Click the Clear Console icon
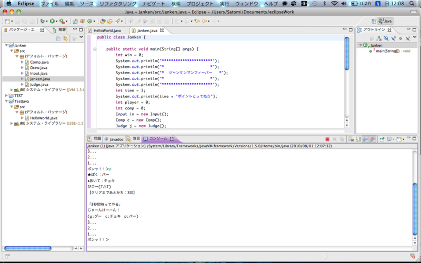Viewport: 421px width, 263px height. [x=351, y=139]
